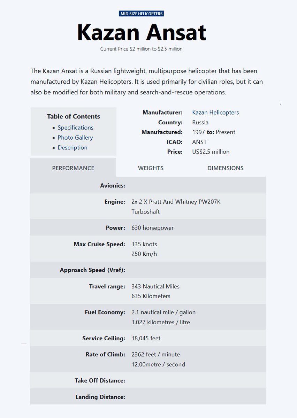
Task: Click the Manufactured label
Action: pyautogui.click(x=162, y=132)
